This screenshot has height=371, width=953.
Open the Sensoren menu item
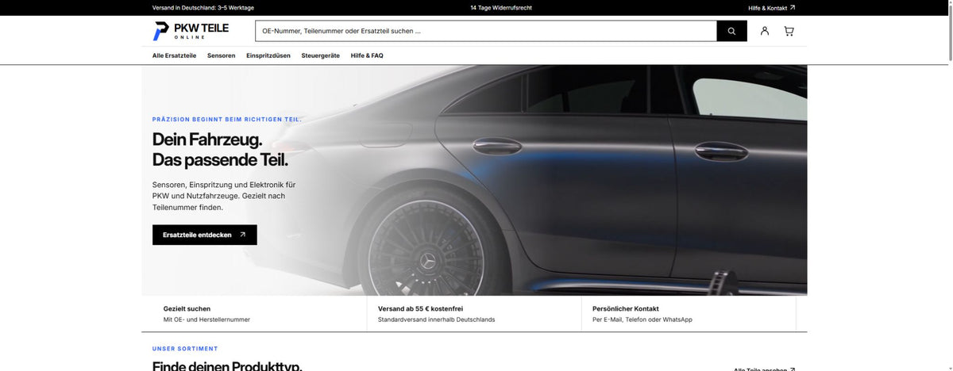click(222, 55)
